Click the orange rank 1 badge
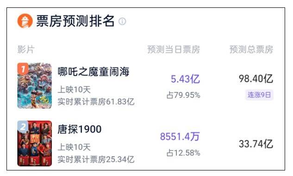 click(23, 69)
